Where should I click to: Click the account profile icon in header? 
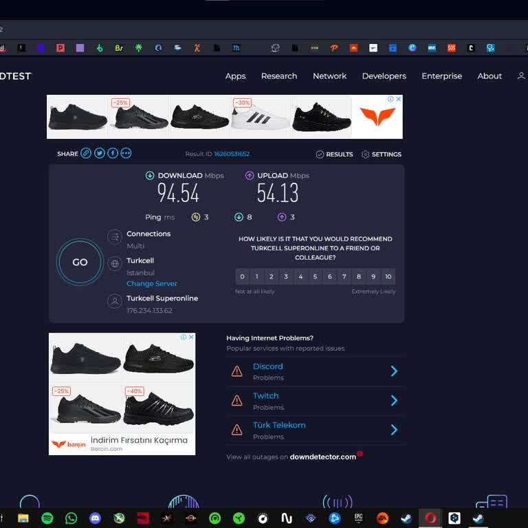coord(521,76)
